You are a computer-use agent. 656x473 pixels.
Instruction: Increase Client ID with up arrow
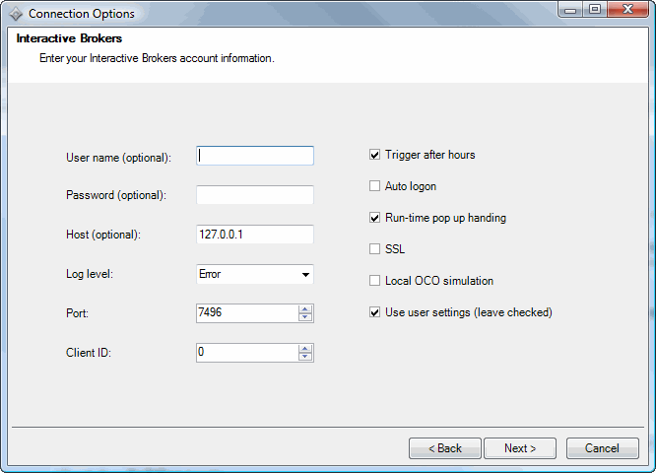[305, 349]
